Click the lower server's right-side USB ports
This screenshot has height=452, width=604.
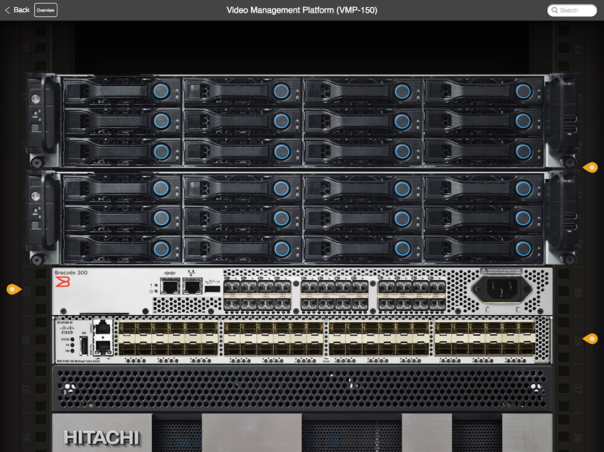(x=570, y=221)
